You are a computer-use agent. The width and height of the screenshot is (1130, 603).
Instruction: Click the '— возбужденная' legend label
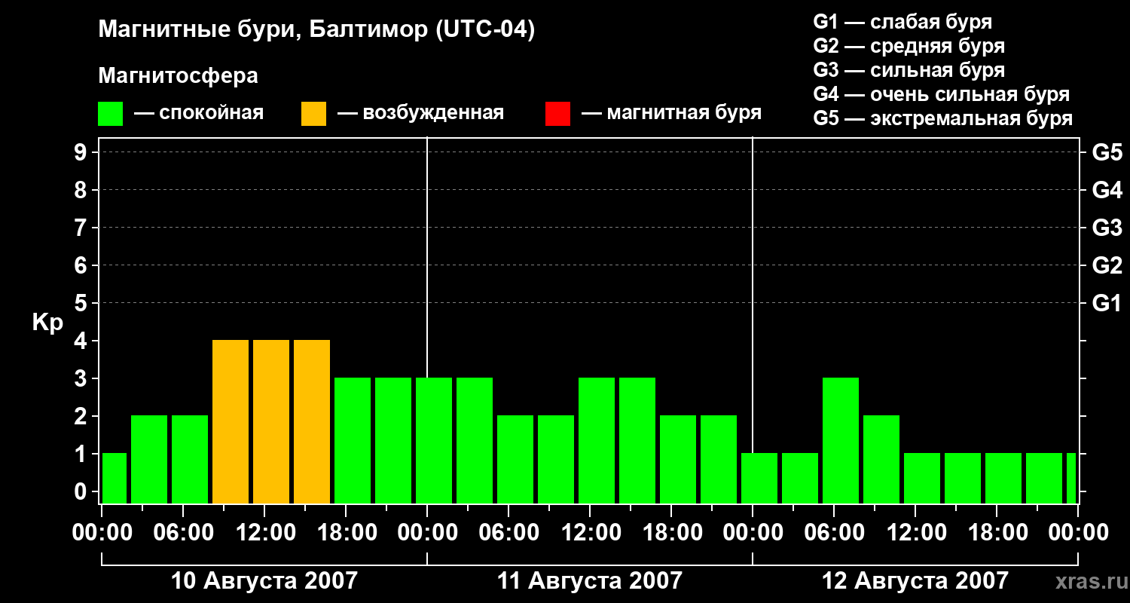click(x=421, y=114)
